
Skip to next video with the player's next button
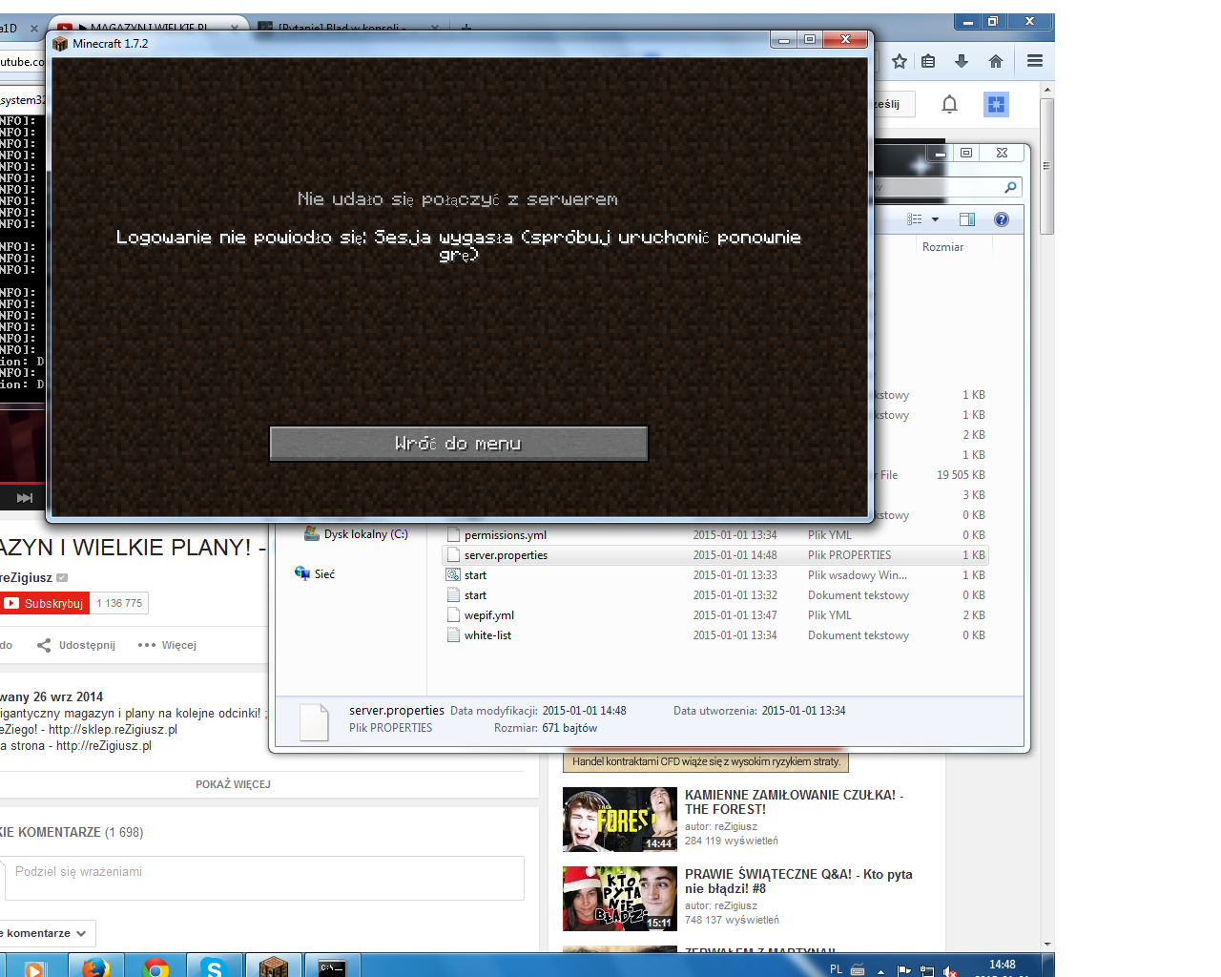[25, 498]
